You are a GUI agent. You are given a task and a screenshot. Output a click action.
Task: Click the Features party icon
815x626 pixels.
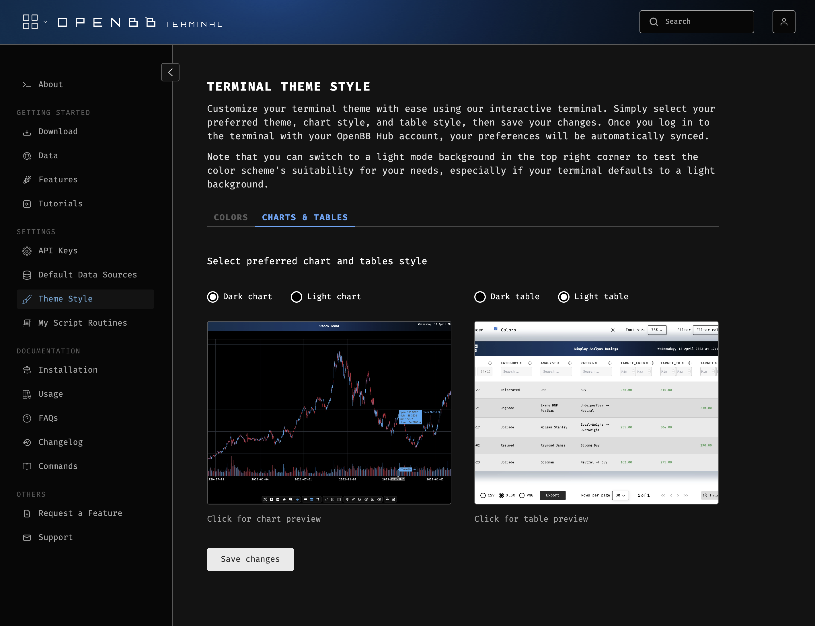27,180
